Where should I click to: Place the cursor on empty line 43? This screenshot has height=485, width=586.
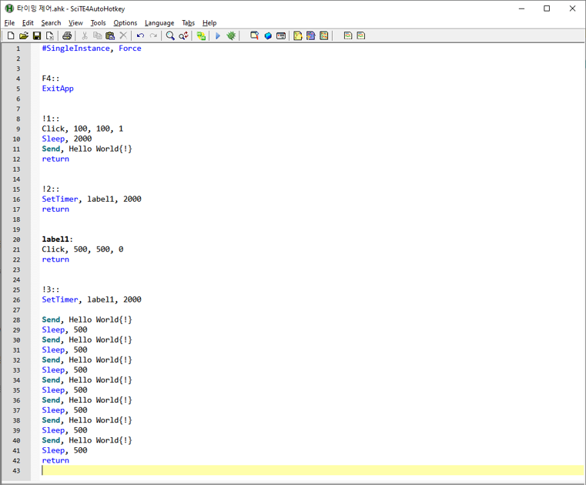313,470
